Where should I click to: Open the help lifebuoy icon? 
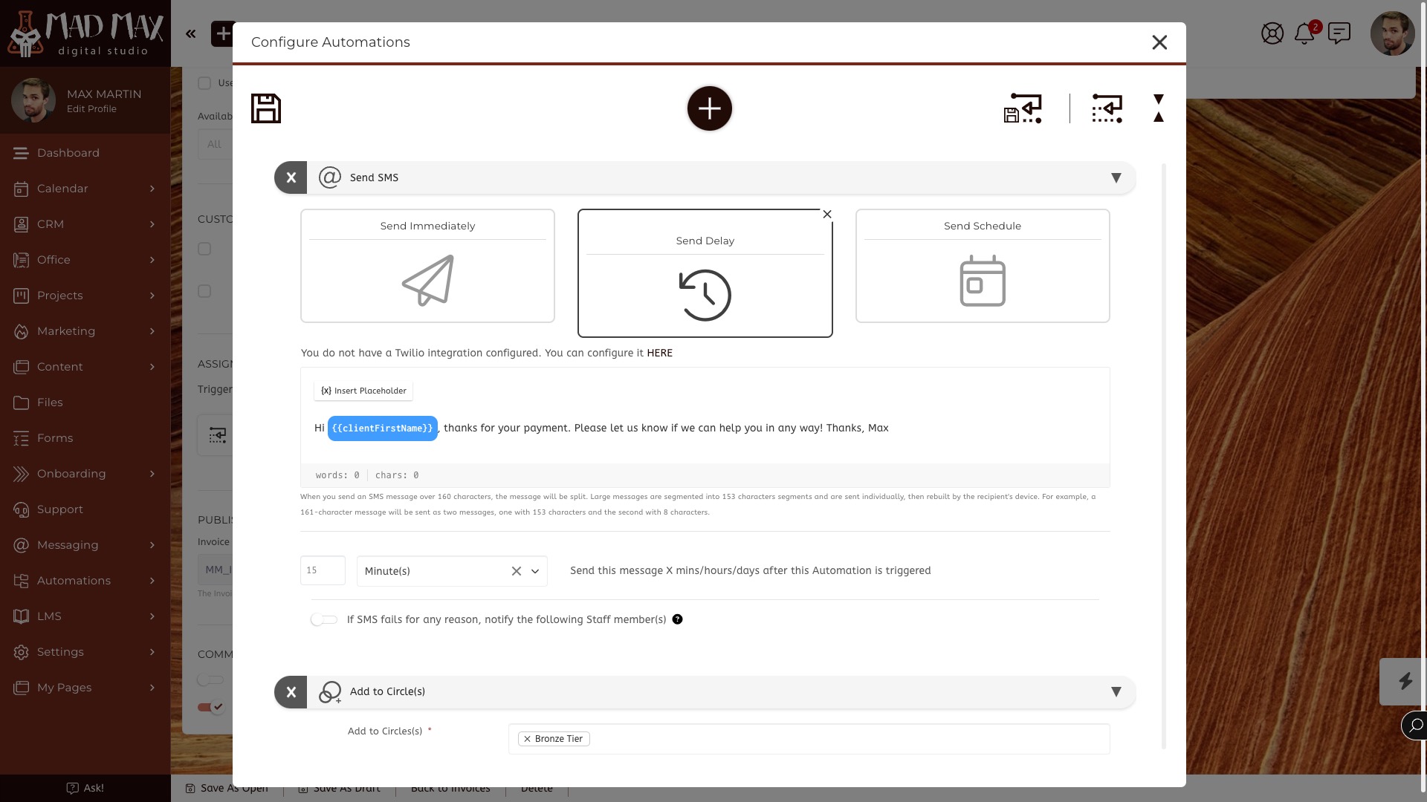tap(1272, 33)
